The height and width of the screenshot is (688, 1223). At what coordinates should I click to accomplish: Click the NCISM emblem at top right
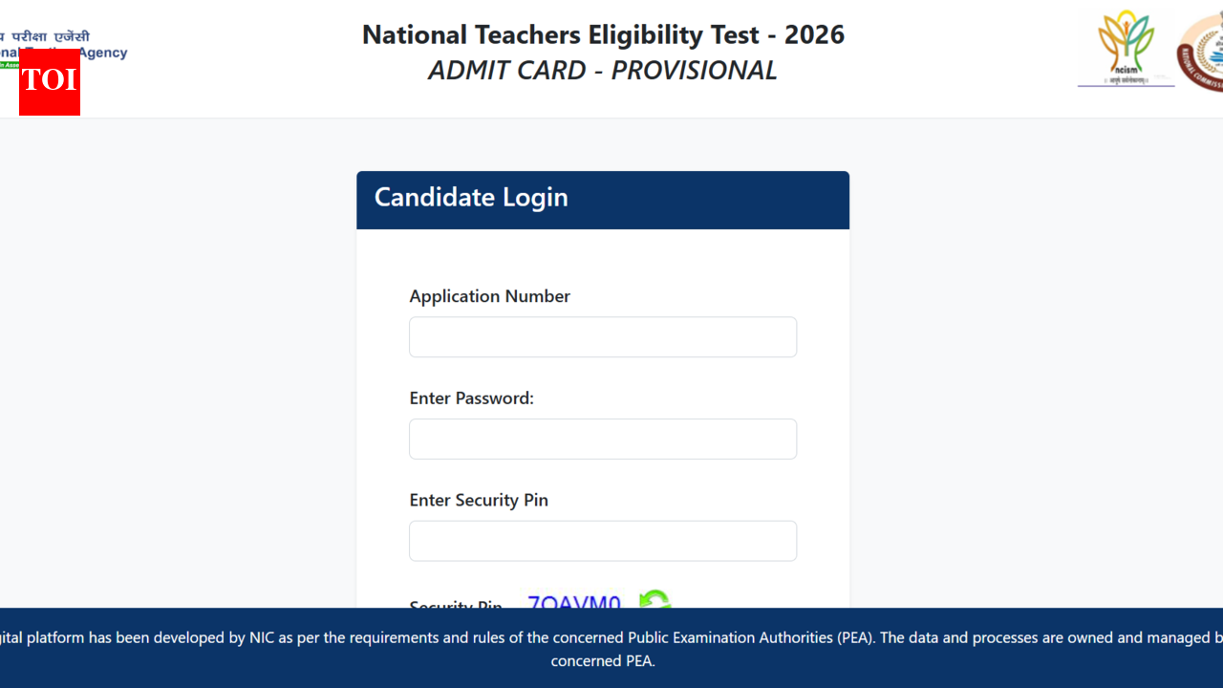pyautogui.click(x=1127, y=48)
